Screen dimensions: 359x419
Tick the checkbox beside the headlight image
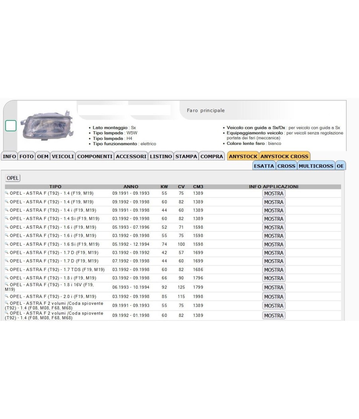click(11, 126)
